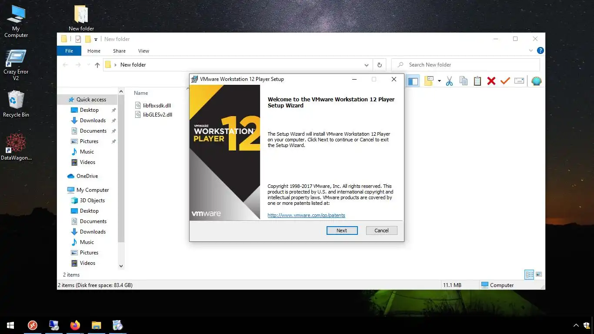Click the Windows Security shield tray icon
Screen dimensions: 594x334
click(587, 325)
